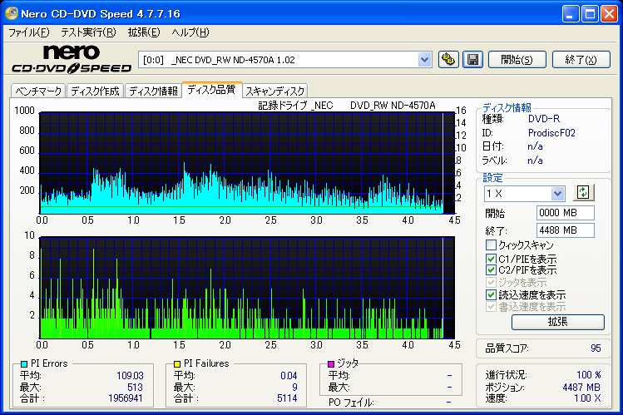Switch to the ベンチマーク tab
623x415 pixels.
pos(38,91)
